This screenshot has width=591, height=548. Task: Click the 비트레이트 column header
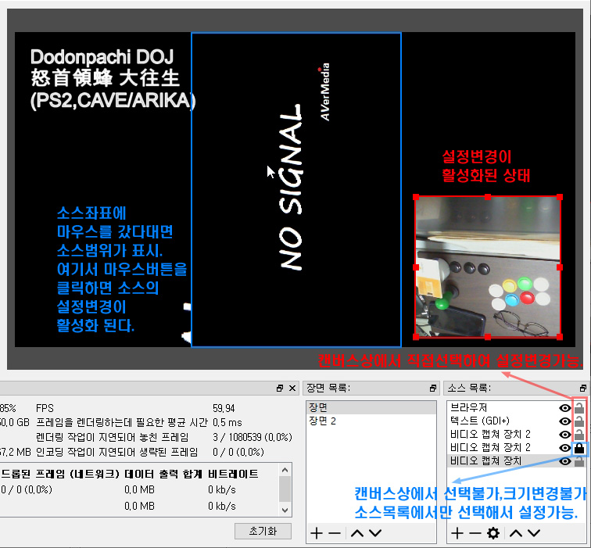233,474
